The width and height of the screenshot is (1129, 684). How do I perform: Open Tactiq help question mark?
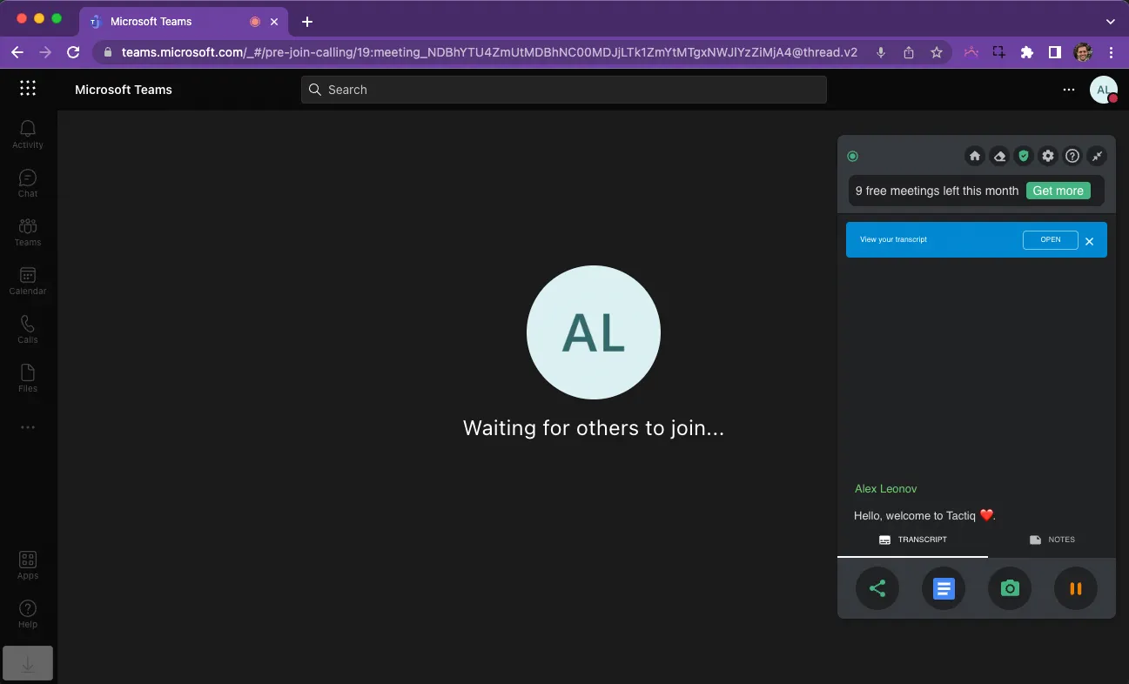[1072, 156]
